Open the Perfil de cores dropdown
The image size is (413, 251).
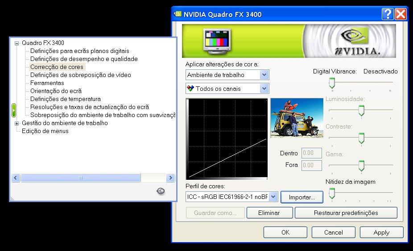pyautogui.click(x=273, y=197)
